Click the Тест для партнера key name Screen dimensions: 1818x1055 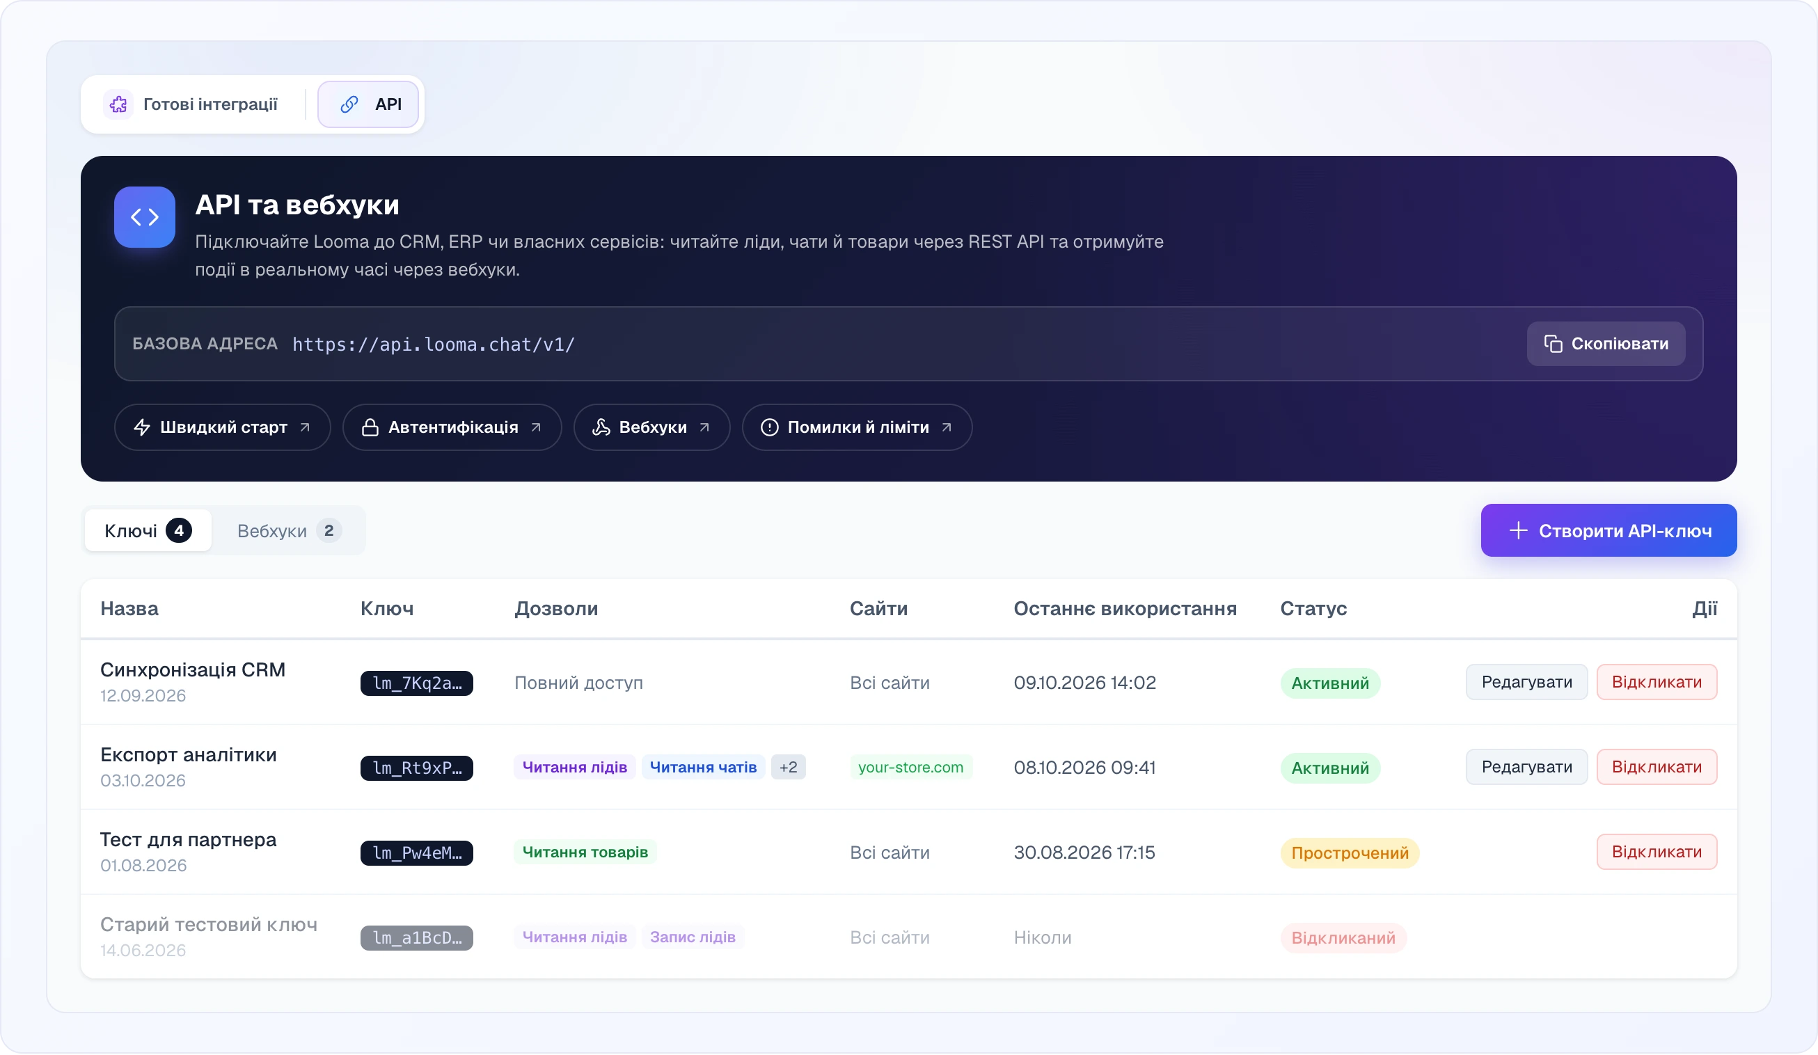tap(189, 840)
